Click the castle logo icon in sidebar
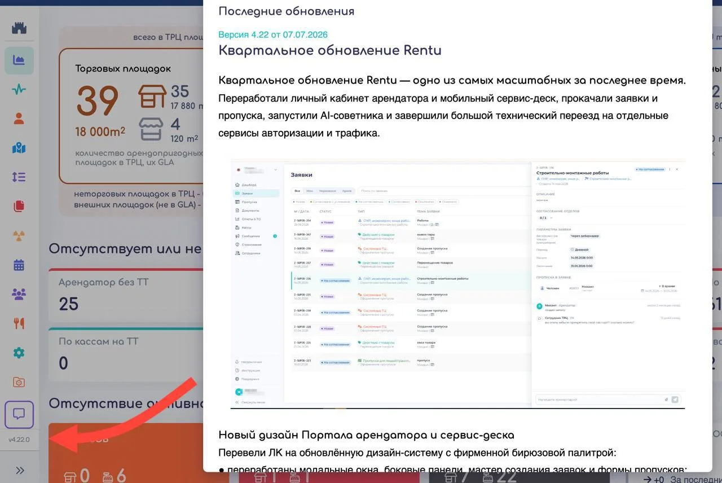722x483 pixels. point(19,28)
